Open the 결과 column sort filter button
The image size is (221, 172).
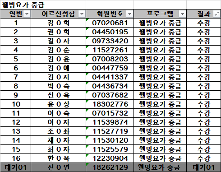tap(217, 14)
